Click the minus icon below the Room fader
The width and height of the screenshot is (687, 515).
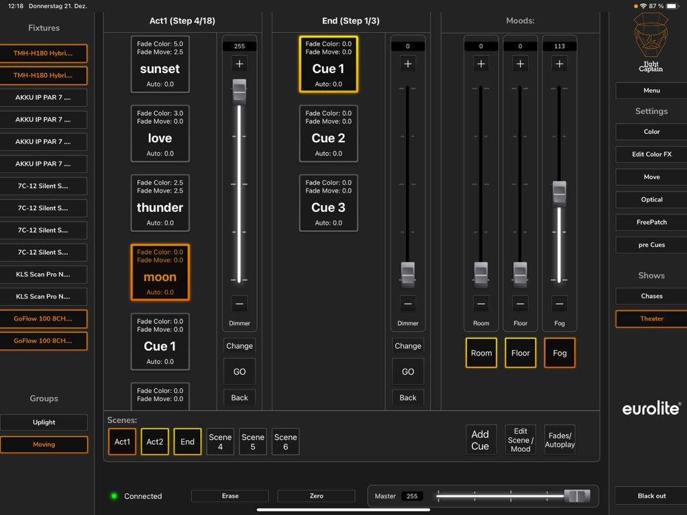pyautogui.click(x=480, y=303)
